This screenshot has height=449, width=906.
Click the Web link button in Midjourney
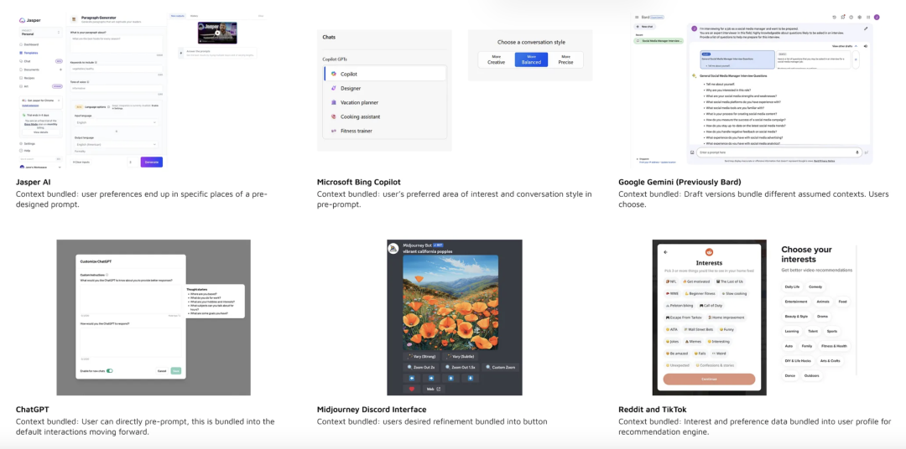434,389
